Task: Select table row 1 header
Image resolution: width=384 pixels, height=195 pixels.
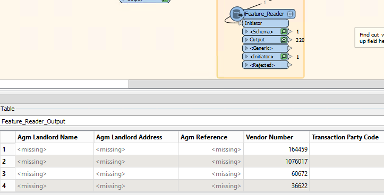Action: 7,149
